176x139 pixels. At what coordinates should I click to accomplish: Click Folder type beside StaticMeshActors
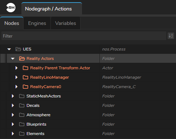coord(108,96)
